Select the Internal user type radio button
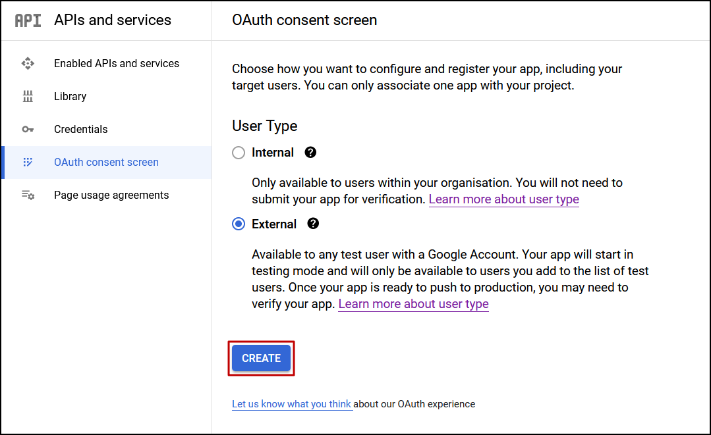The image size is (711, 435). point(238,152)
